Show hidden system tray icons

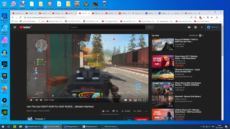point(201,127)
